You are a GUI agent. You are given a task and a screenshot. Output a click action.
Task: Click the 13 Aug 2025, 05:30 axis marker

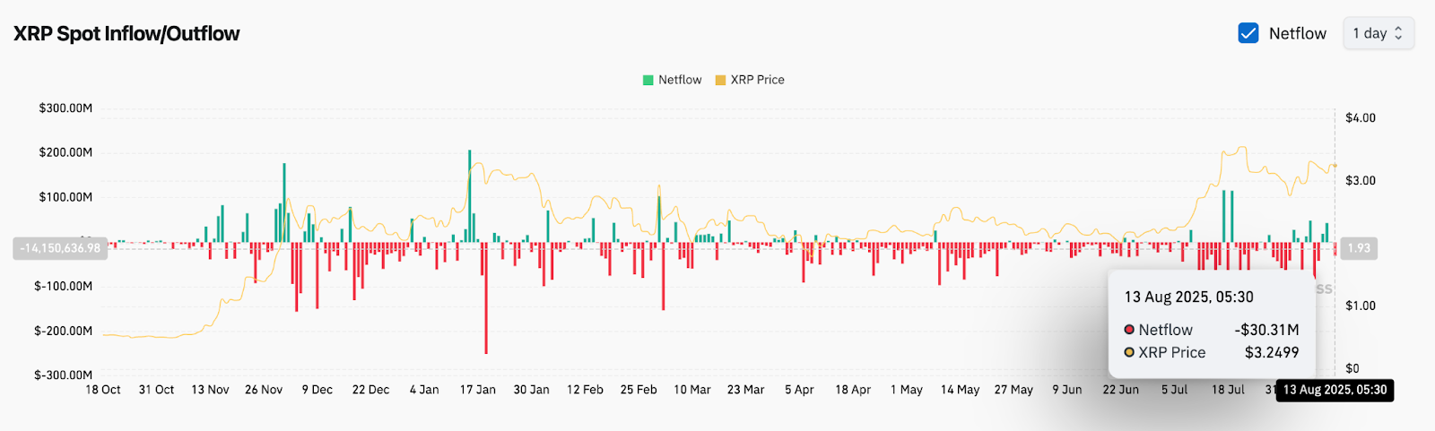(1335, 390)
